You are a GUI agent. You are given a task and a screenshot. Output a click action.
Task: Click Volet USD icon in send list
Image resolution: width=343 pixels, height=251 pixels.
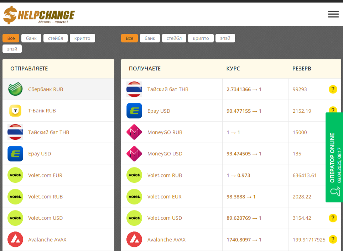point(15,218)
